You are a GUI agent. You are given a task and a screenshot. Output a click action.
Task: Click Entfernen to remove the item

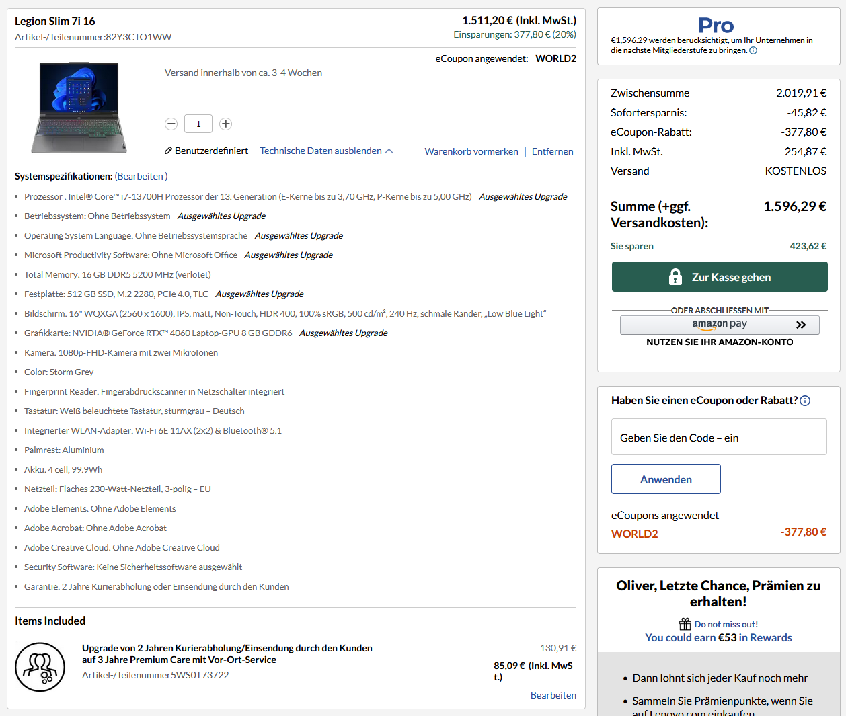pos(552,151)
